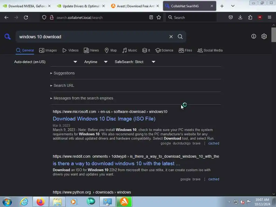Open the SafeSearch: Strict dropdown
The width and height of the screenshot is (276, 207).
click(x=135, y=62)
